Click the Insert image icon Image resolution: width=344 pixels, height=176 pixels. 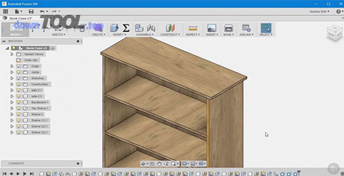(211, 28)
